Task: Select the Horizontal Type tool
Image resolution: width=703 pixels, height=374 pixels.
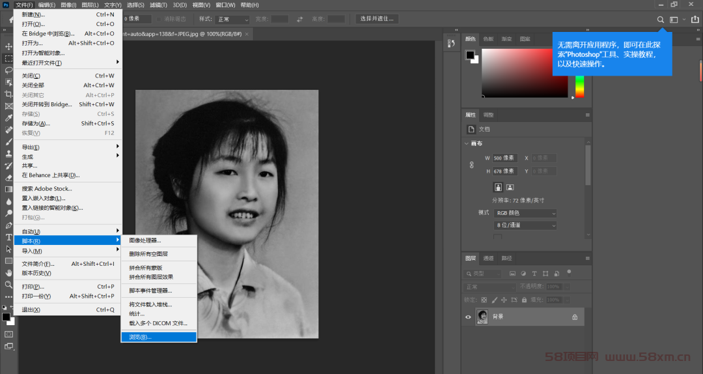Action: pos(8,237)
